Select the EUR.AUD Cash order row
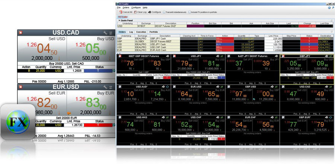Screen dimensions: 335x164 (x=225, y=50)
